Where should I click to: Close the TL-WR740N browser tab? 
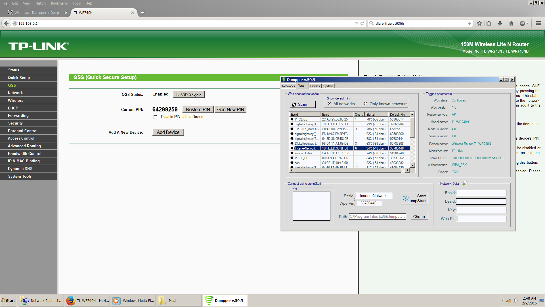tap(132, 13)
